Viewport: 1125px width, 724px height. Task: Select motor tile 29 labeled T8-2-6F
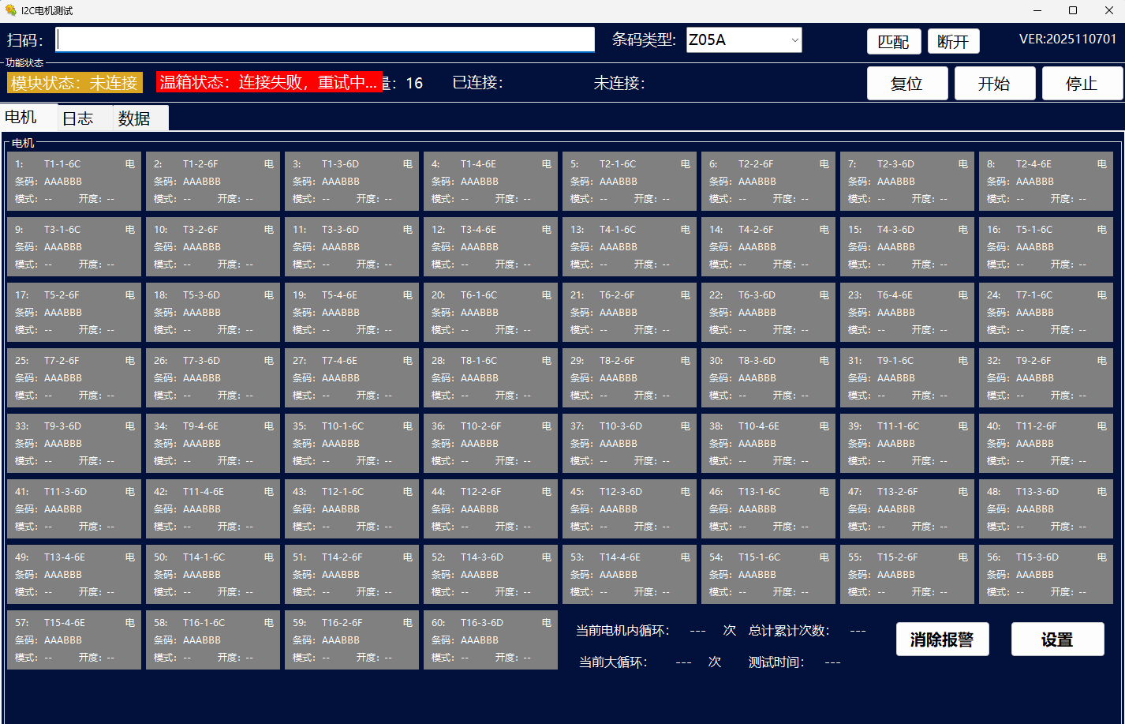[x=629, y=378]
